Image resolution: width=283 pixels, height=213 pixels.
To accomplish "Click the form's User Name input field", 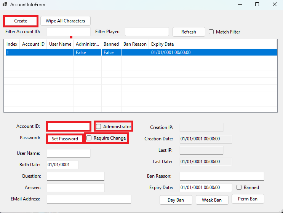I will click(69, 153).
